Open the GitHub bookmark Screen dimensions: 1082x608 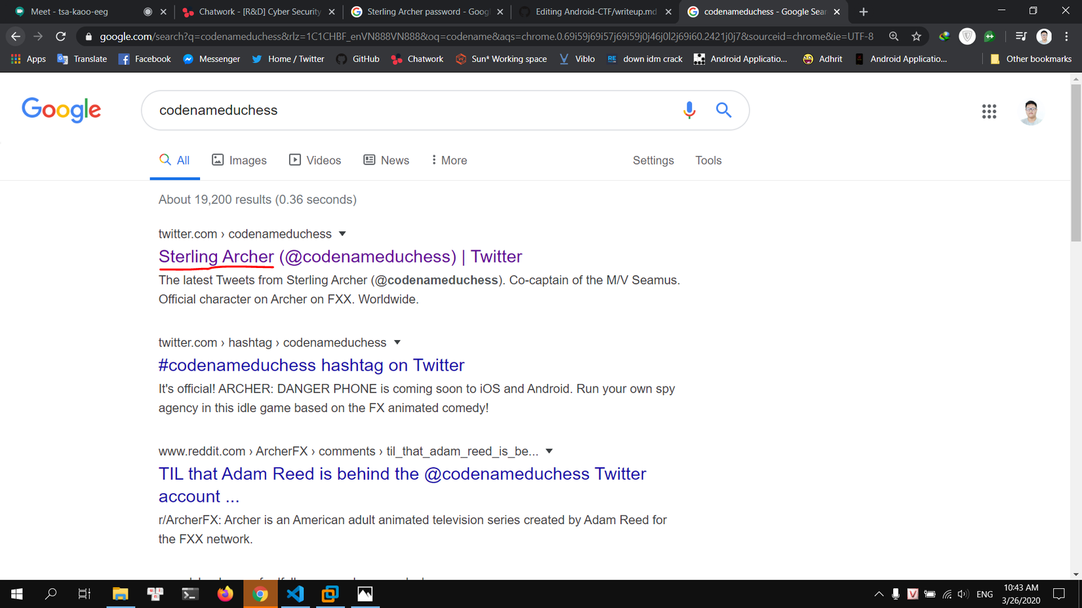358,59
